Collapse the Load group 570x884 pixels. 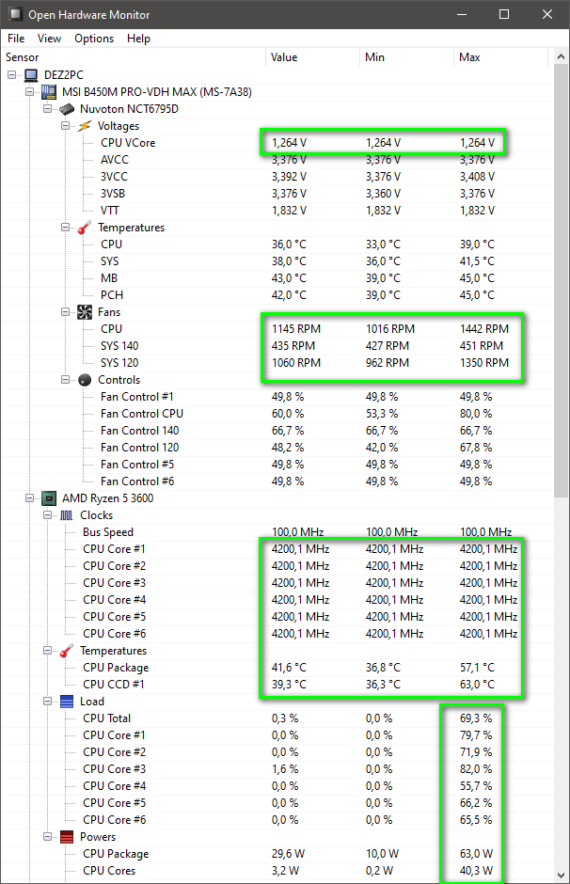47,702
